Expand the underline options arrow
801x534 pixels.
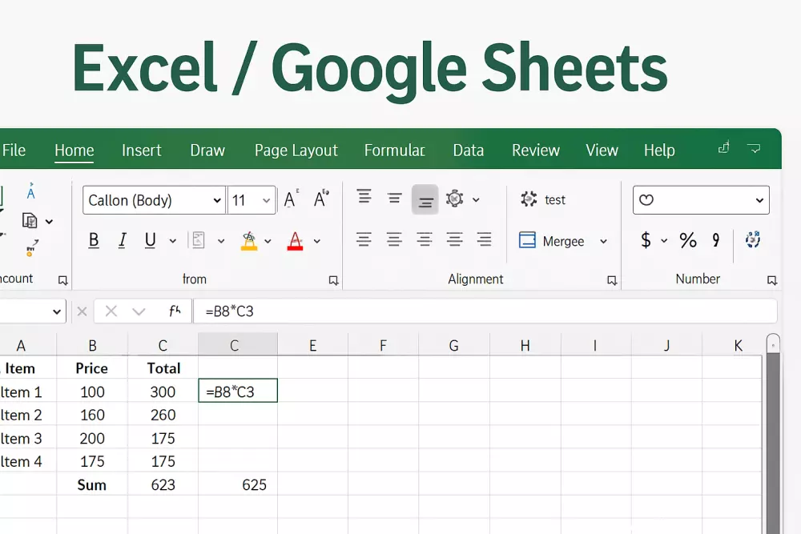(x=173, y=241)
